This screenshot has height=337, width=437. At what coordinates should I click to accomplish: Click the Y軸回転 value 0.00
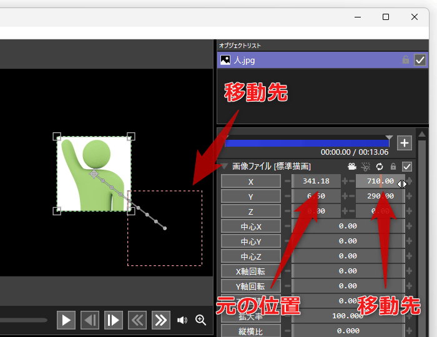click(x=348, y=286)
